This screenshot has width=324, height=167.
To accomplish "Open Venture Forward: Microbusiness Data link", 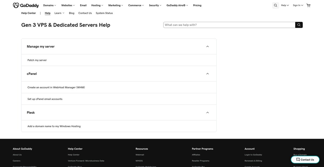I will click(x=86, y=161).
